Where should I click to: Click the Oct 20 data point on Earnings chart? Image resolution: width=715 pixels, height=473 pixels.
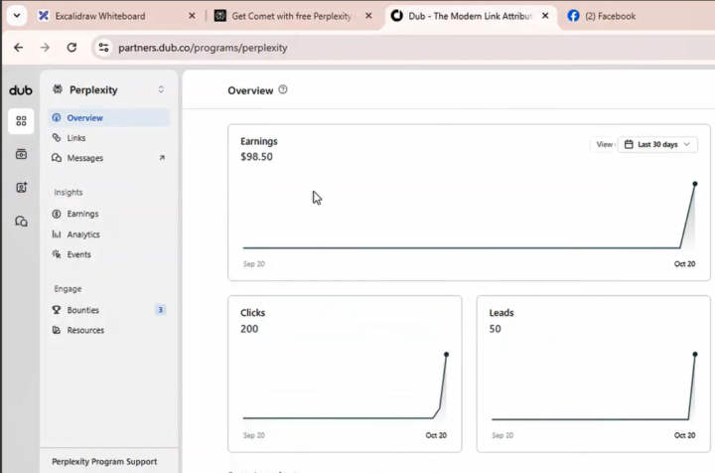point(695,184)
